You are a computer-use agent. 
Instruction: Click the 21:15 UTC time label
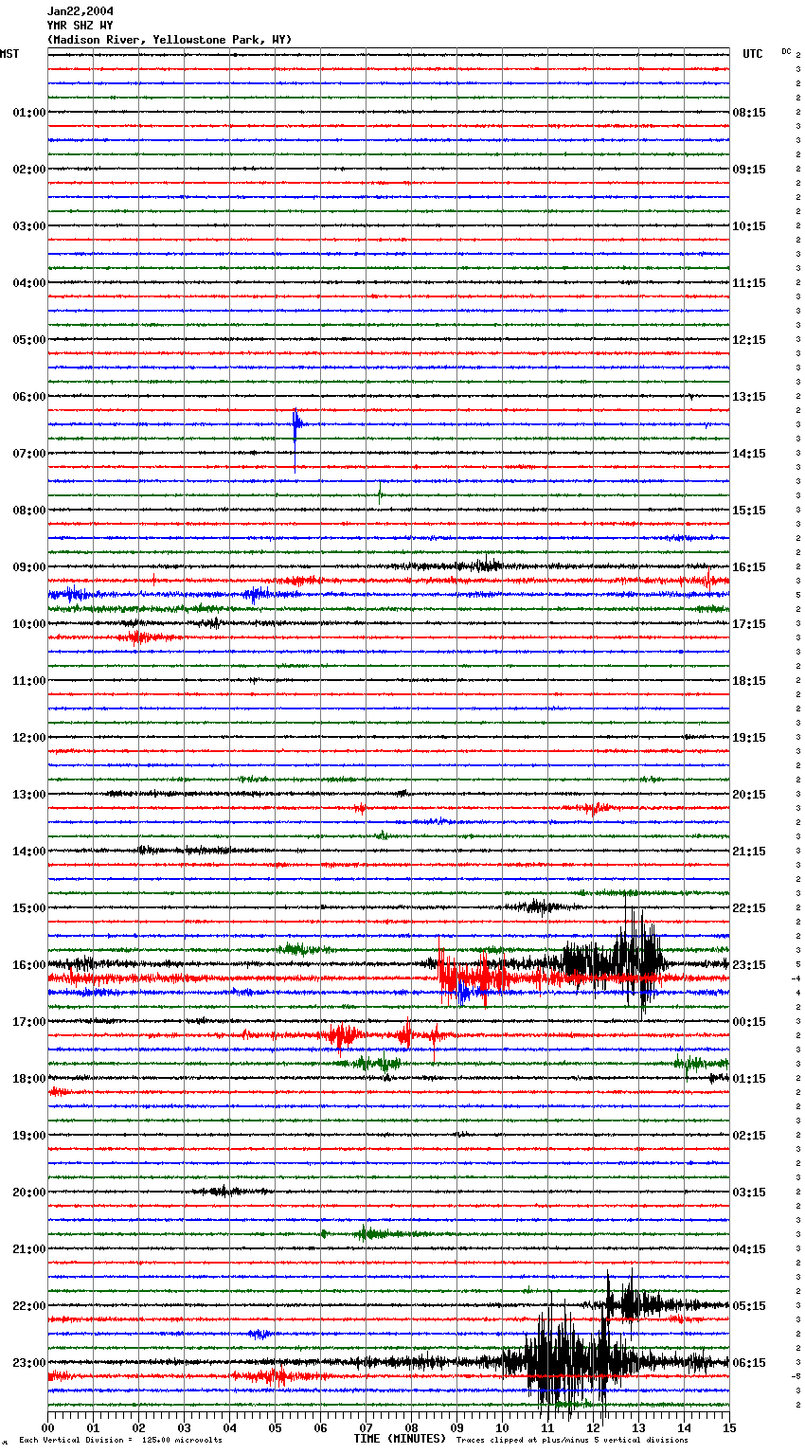[x=749, y=852]
